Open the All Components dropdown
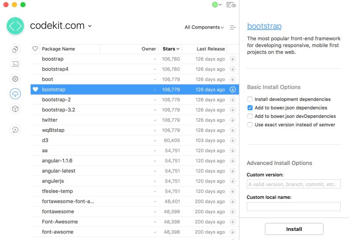 pyautogui.click(x=204, y=27)
